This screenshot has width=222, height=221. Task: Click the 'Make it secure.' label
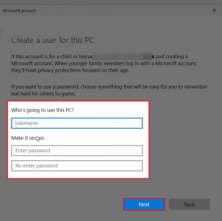click(28, 138)
